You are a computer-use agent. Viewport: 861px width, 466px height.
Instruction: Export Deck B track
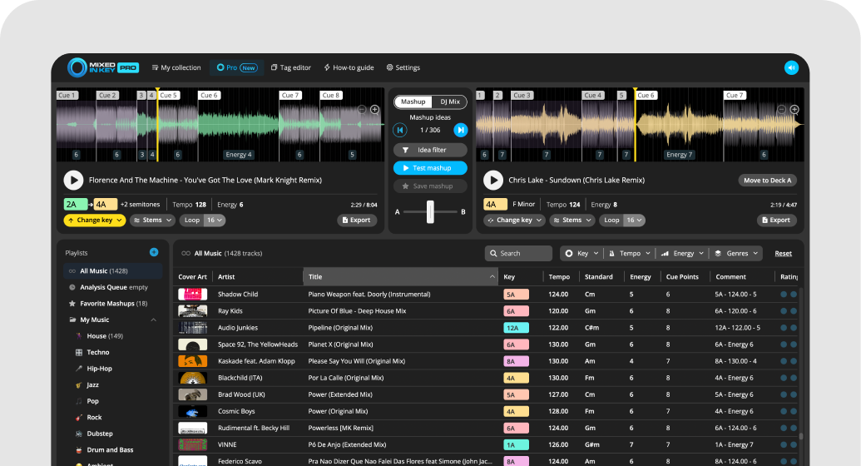click(x=776, y=221)
